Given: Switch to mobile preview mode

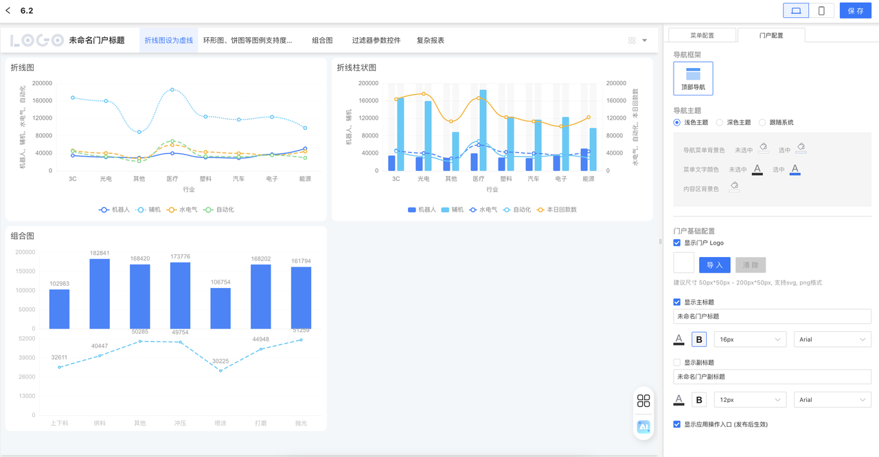Looking at the screenshot, I should pos(821,11).
